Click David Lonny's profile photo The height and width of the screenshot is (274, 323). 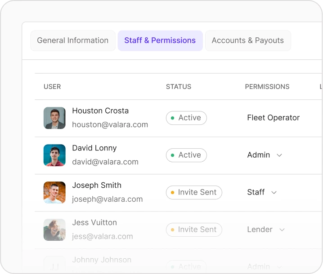[54, 155]
